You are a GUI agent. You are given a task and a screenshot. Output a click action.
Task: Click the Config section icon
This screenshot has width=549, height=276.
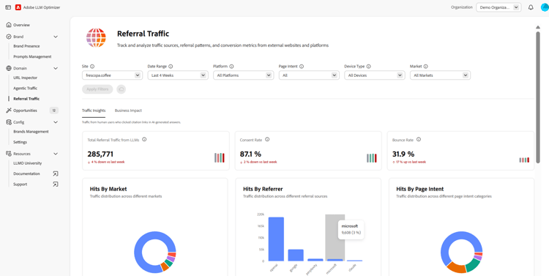[x=9, y=122]
